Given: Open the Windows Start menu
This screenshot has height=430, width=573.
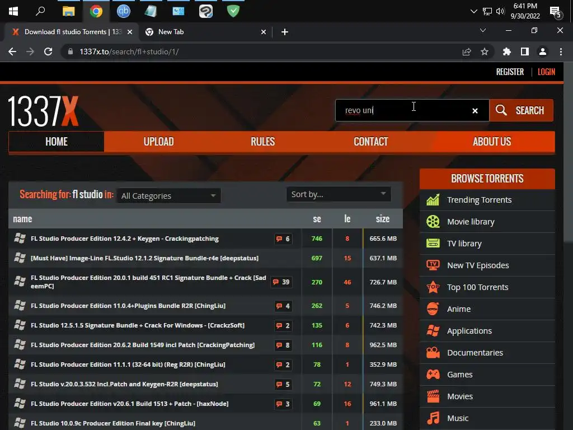Looking at the screenshot, I should pos(13,11).
